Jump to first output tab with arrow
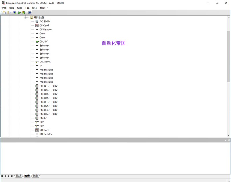 (2, 176)
